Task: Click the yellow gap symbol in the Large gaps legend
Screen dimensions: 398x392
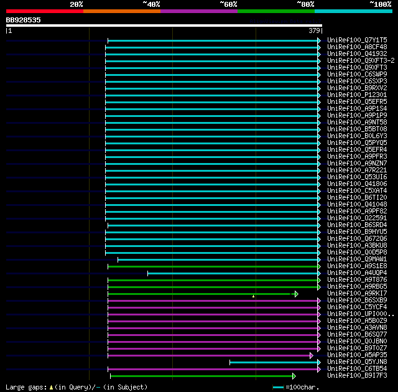Action: 51,387
